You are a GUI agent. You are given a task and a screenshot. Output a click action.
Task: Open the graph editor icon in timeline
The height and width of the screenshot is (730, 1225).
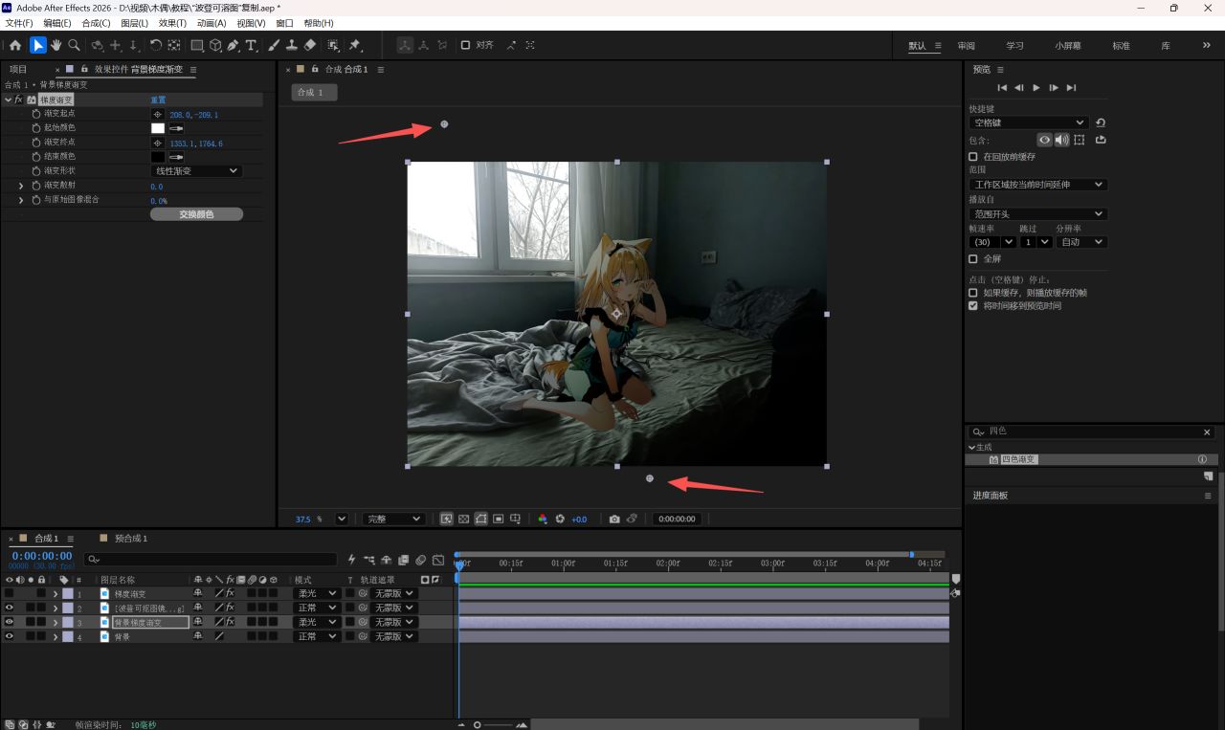(438, 560)
